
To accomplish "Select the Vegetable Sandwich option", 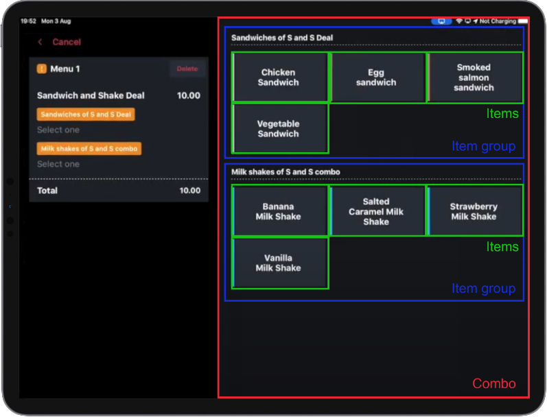I will (x=279, y=129).
